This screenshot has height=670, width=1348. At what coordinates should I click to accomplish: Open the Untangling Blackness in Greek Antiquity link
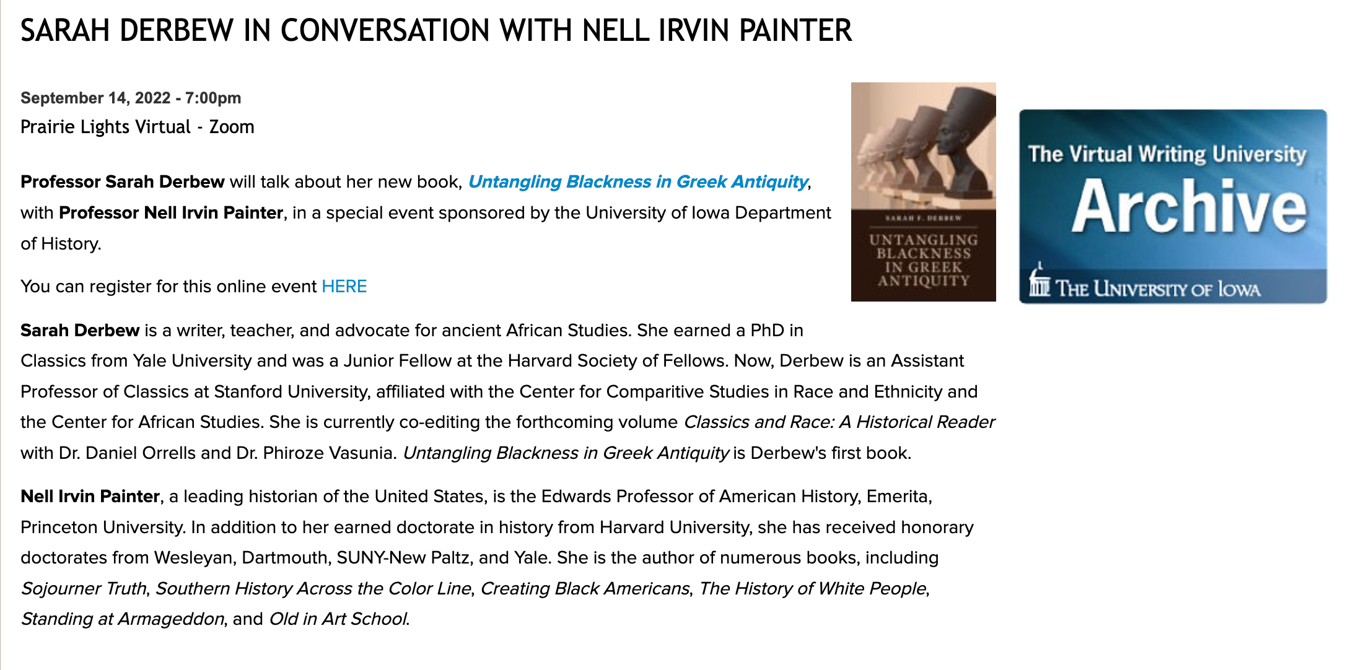pos(638,182)
